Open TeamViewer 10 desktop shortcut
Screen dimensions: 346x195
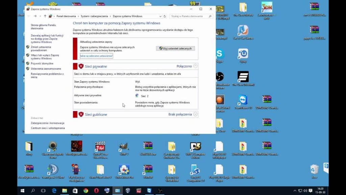243,102
